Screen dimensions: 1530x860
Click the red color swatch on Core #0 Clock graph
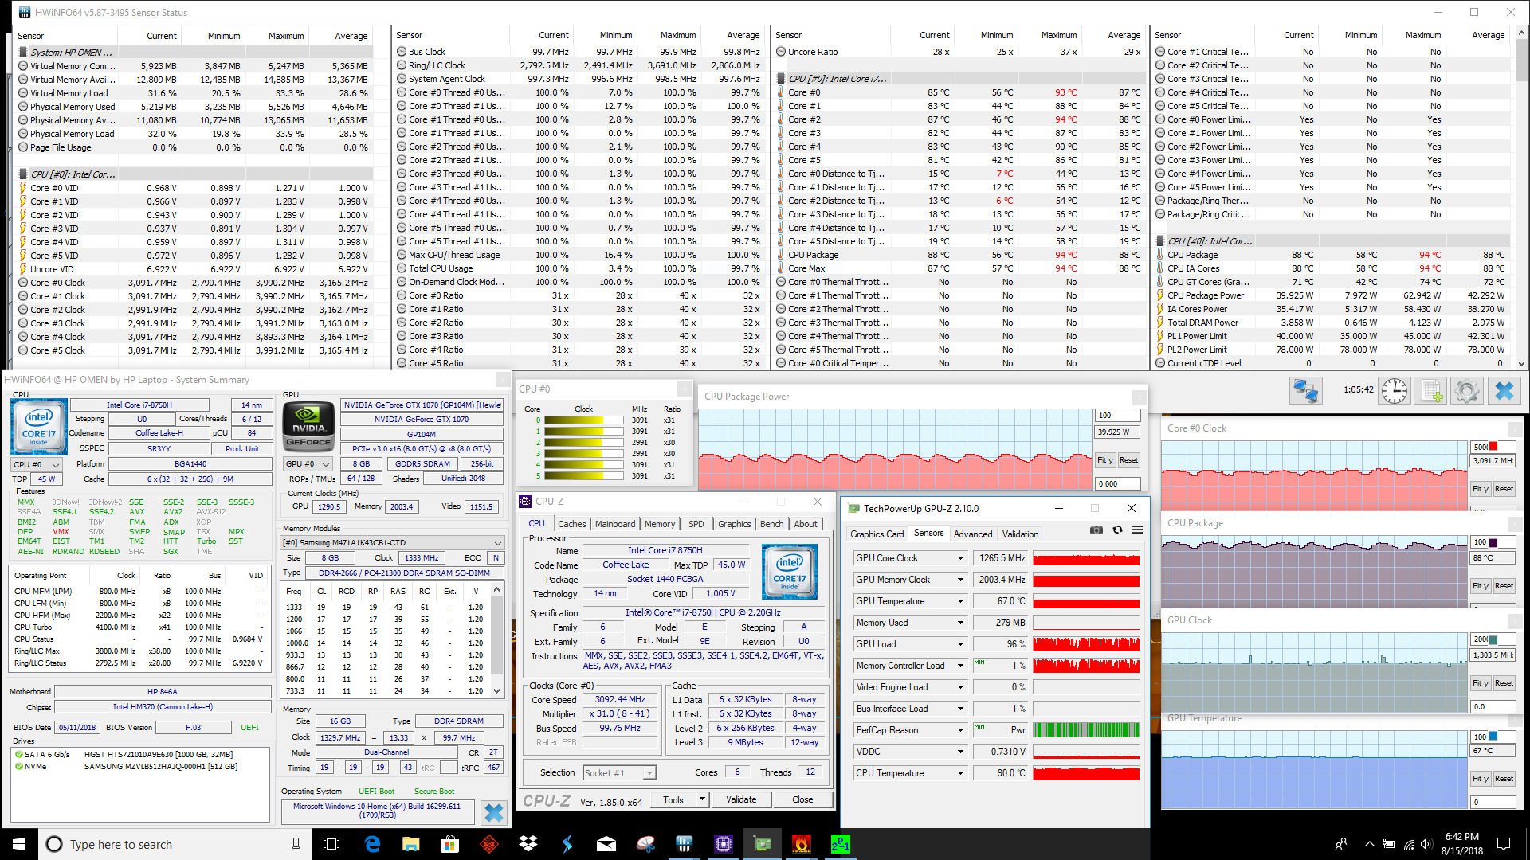click(1493, 447)
